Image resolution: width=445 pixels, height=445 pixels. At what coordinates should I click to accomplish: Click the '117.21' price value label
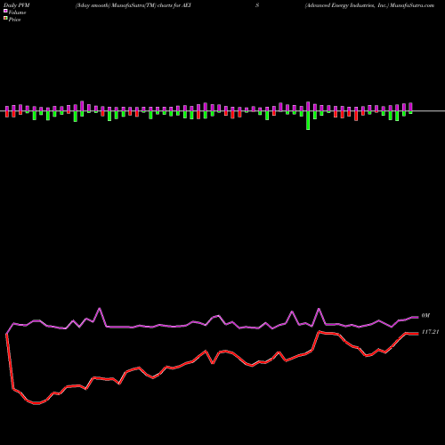point(430,332)
